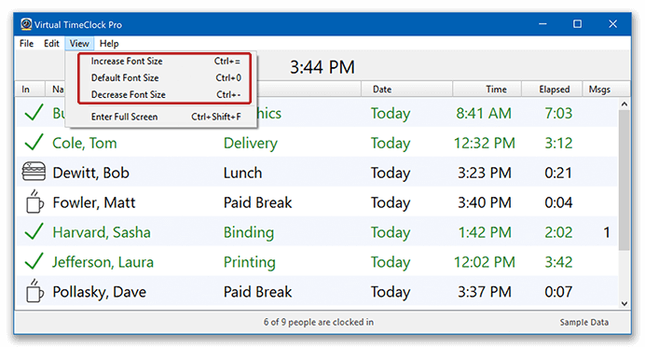Viewport: 645px width, 347px height.
Task: Select employee Jefferson, Laura
Action: 103,262
